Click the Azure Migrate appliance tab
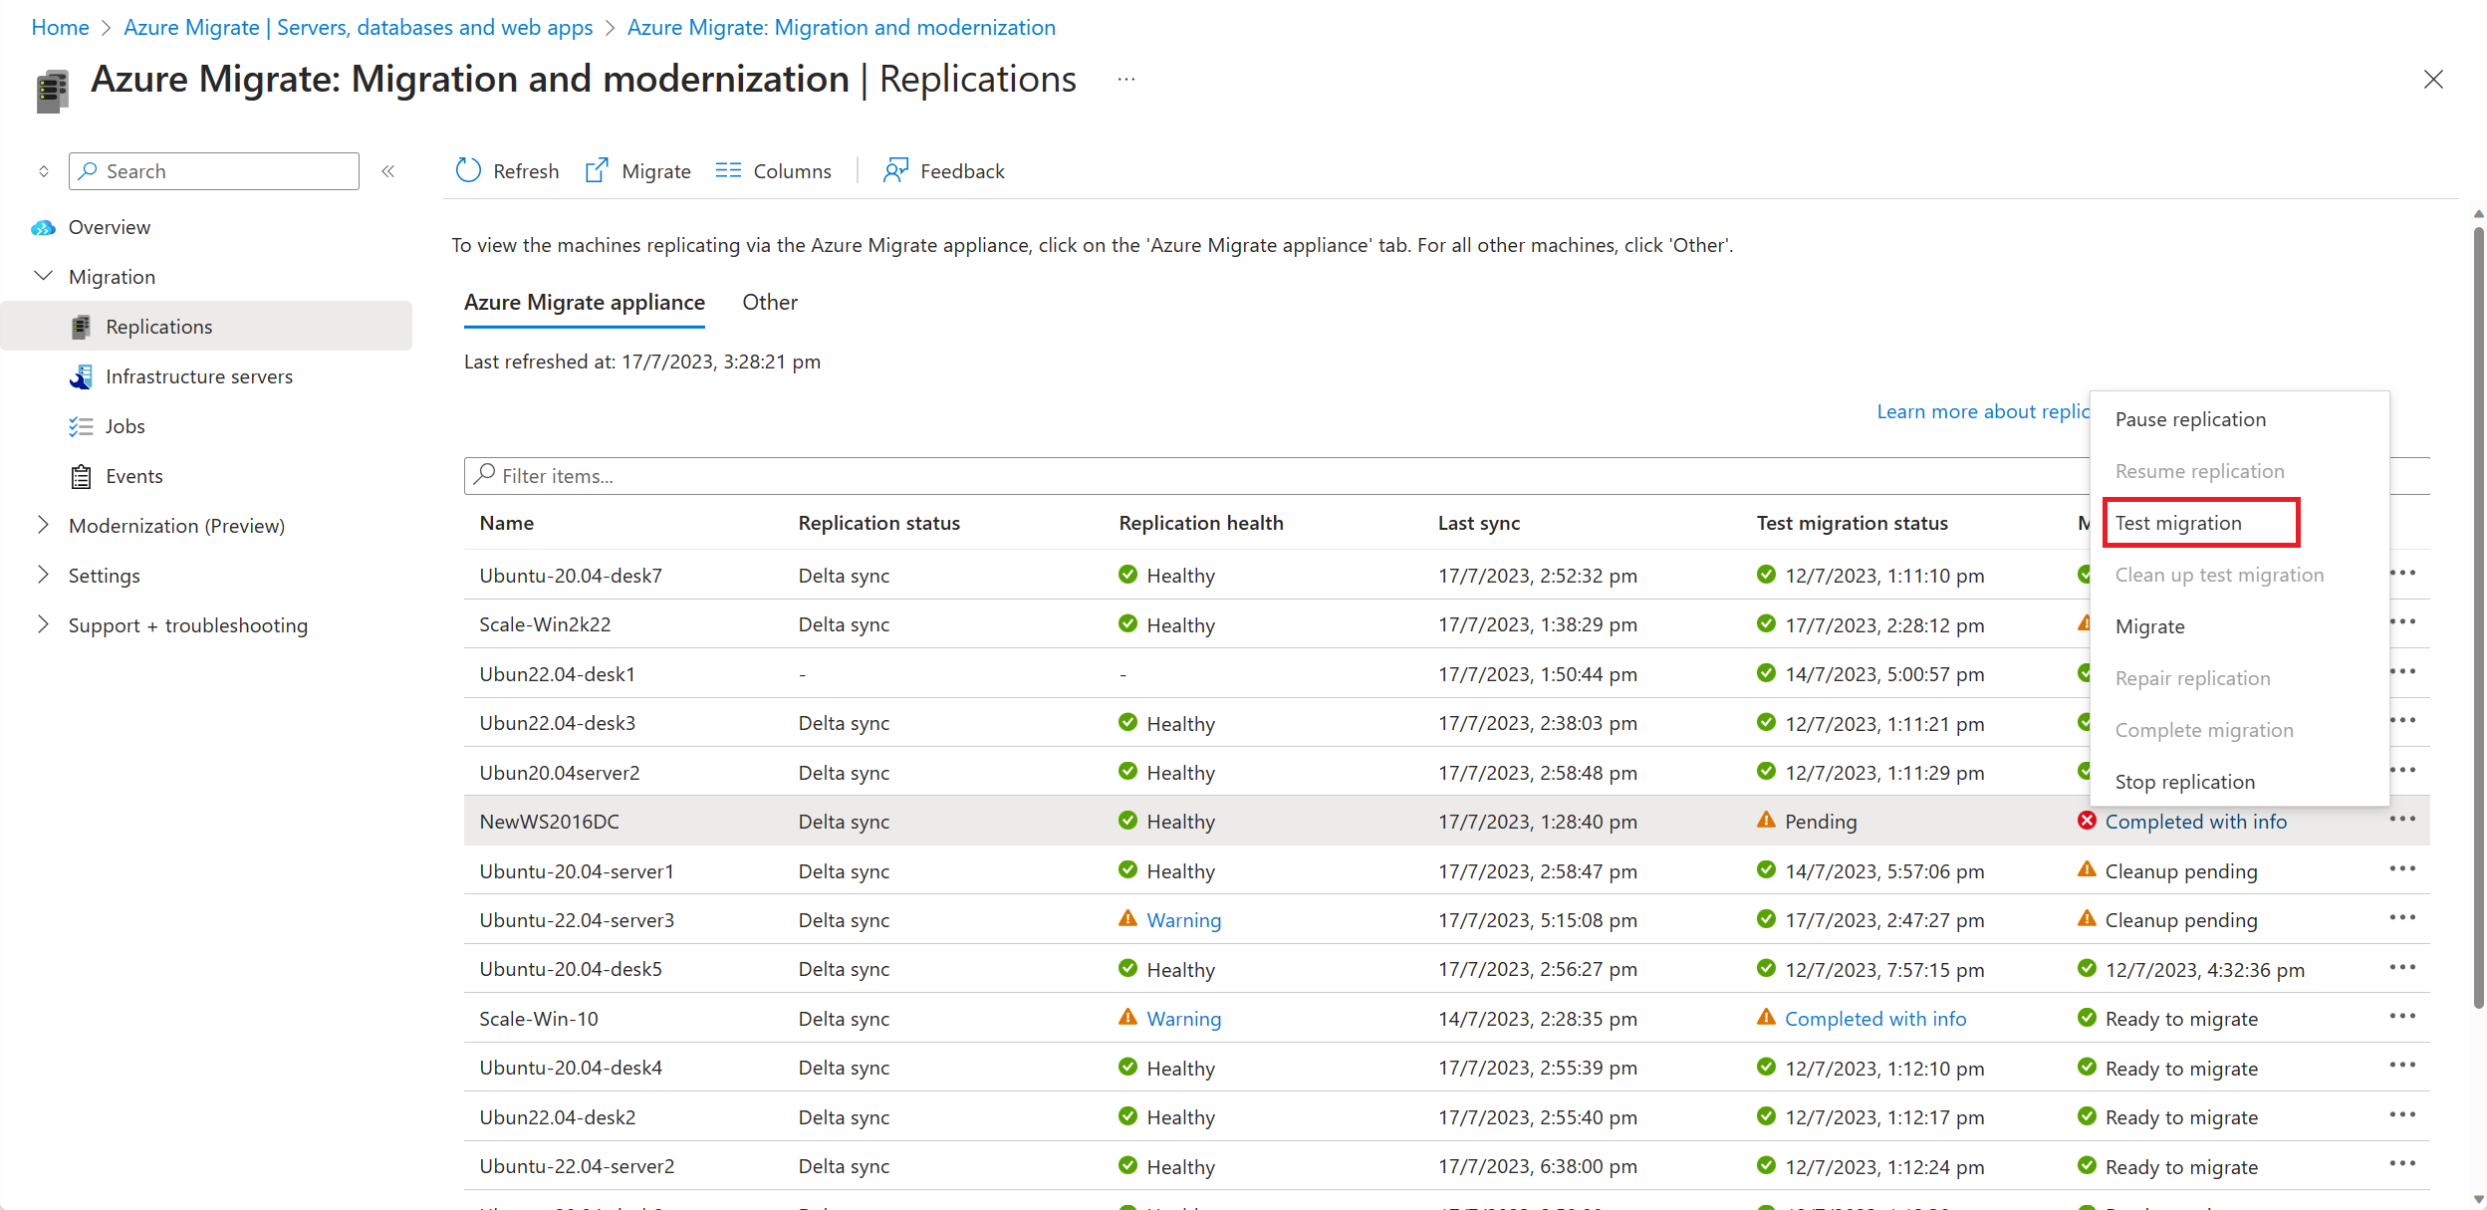The image size is (2487, 1210). [584, 300]
